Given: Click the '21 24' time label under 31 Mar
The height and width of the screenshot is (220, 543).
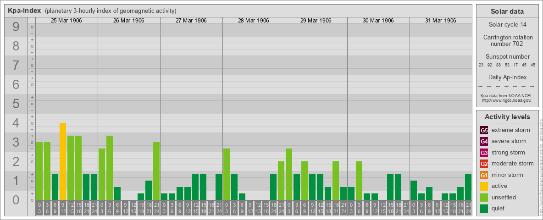Looking at the screenshot, I should click(x=468, y=209).
